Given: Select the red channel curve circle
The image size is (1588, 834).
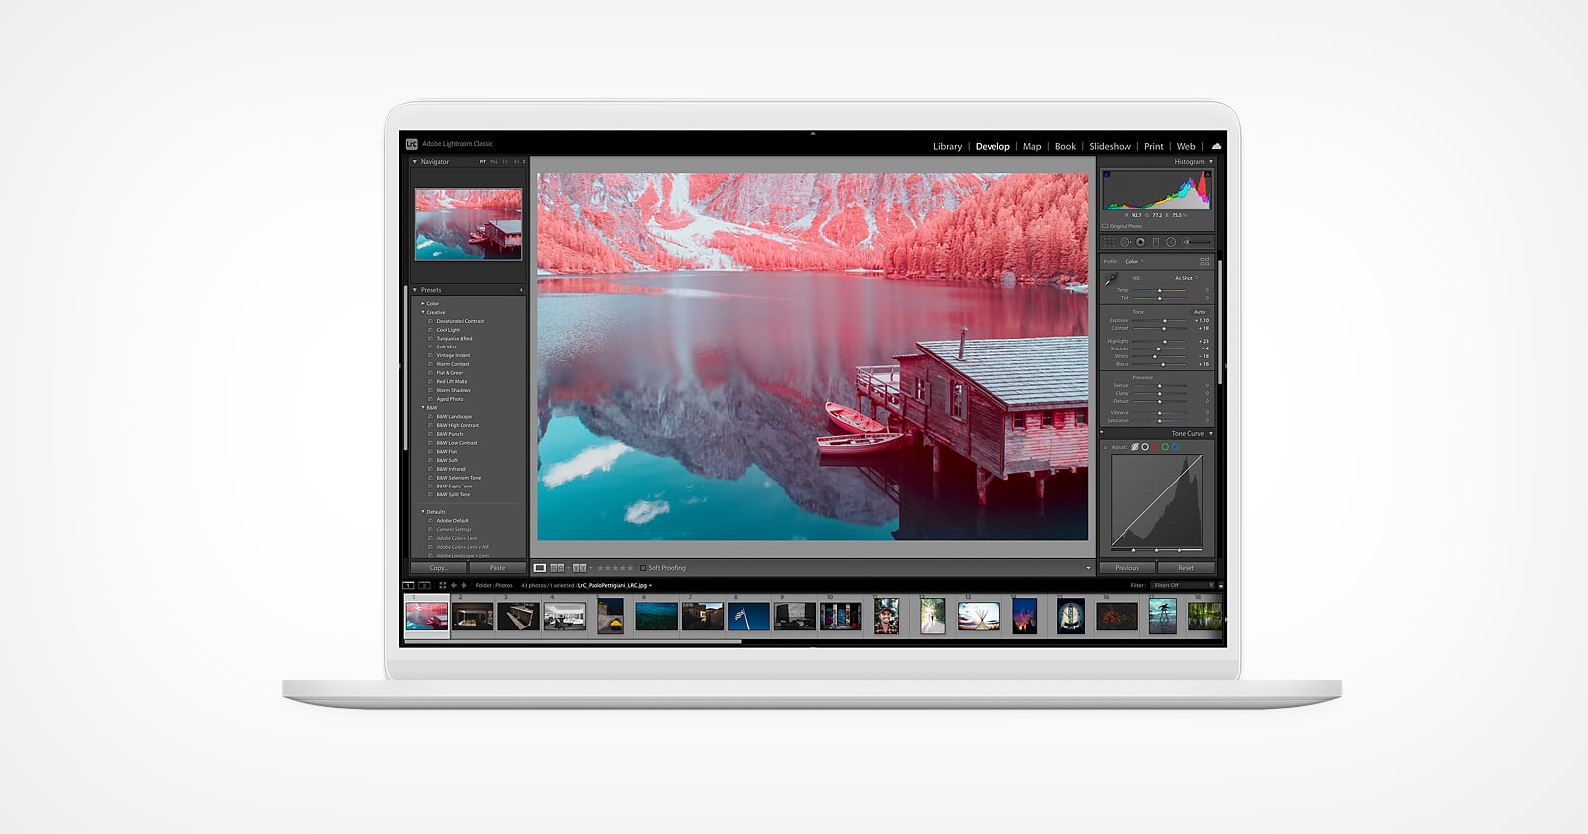Looking at the screenshot, I should click(x=1155, y=447).
